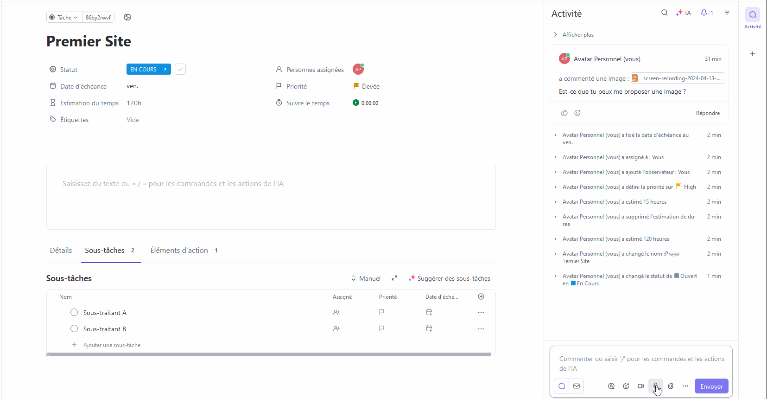This screenshot has height=399, width=767.
Task: Open more options for Sous-traitant A
Action: (x=481, y=313)
